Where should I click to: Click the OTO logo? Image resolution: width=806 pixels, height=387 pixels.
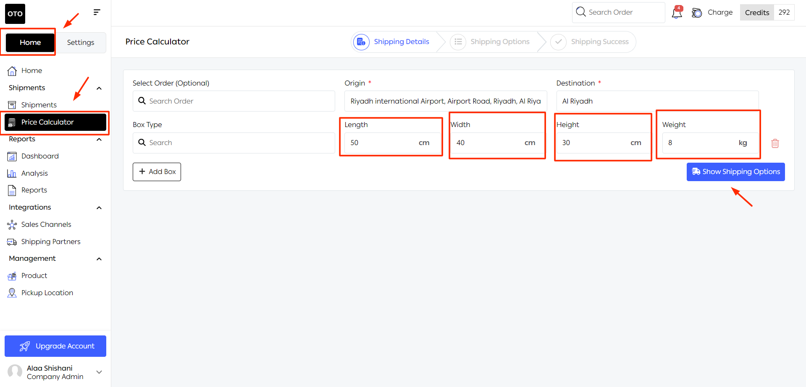point(15,14)
